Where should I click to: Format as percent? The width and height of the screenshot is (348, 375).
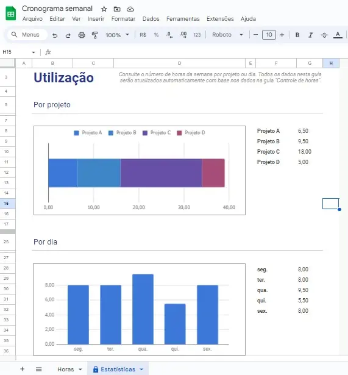pyautogui.click(x=156, y=35)
